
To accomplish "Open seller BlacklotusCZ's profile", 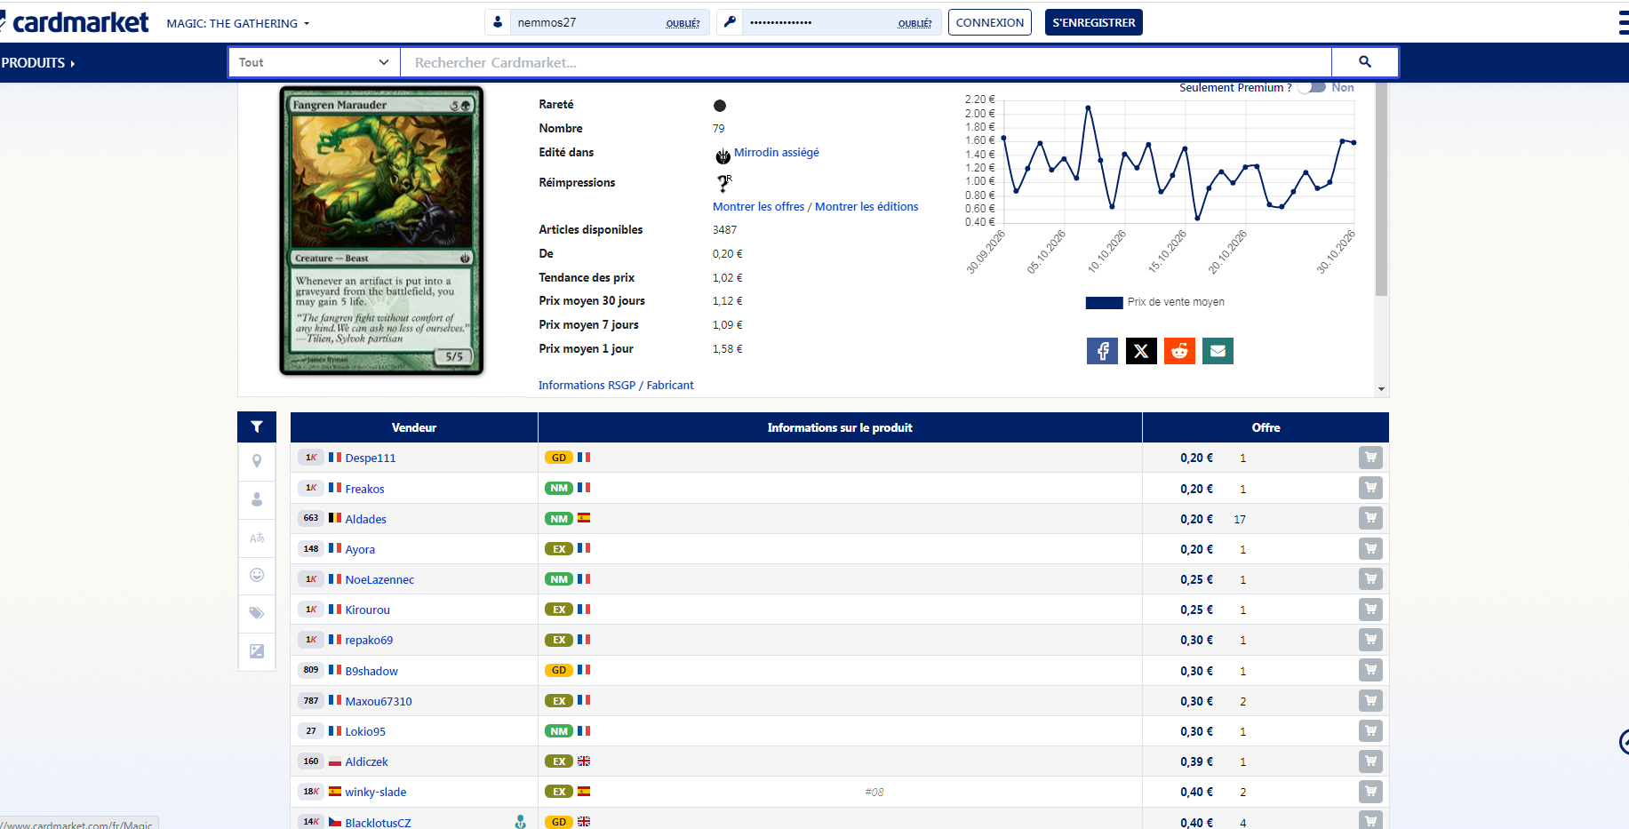I will (x=378, y=823).
